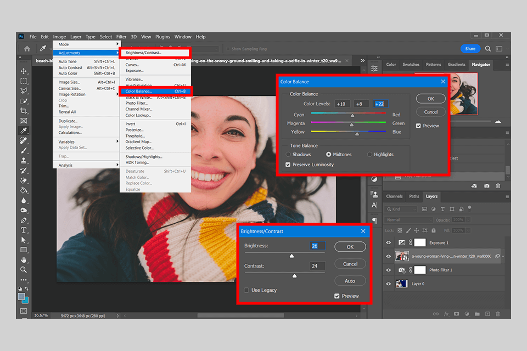Image resolution: width=527 pixels, height=351 pixels.
Task: Toggle Preview checkbox in Brightness/Contrast
Action: coord(337,296)
